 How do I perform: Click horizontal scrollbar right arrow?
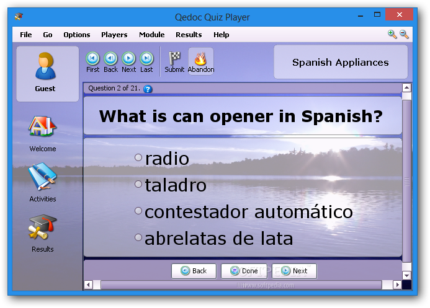coord(397,284)
